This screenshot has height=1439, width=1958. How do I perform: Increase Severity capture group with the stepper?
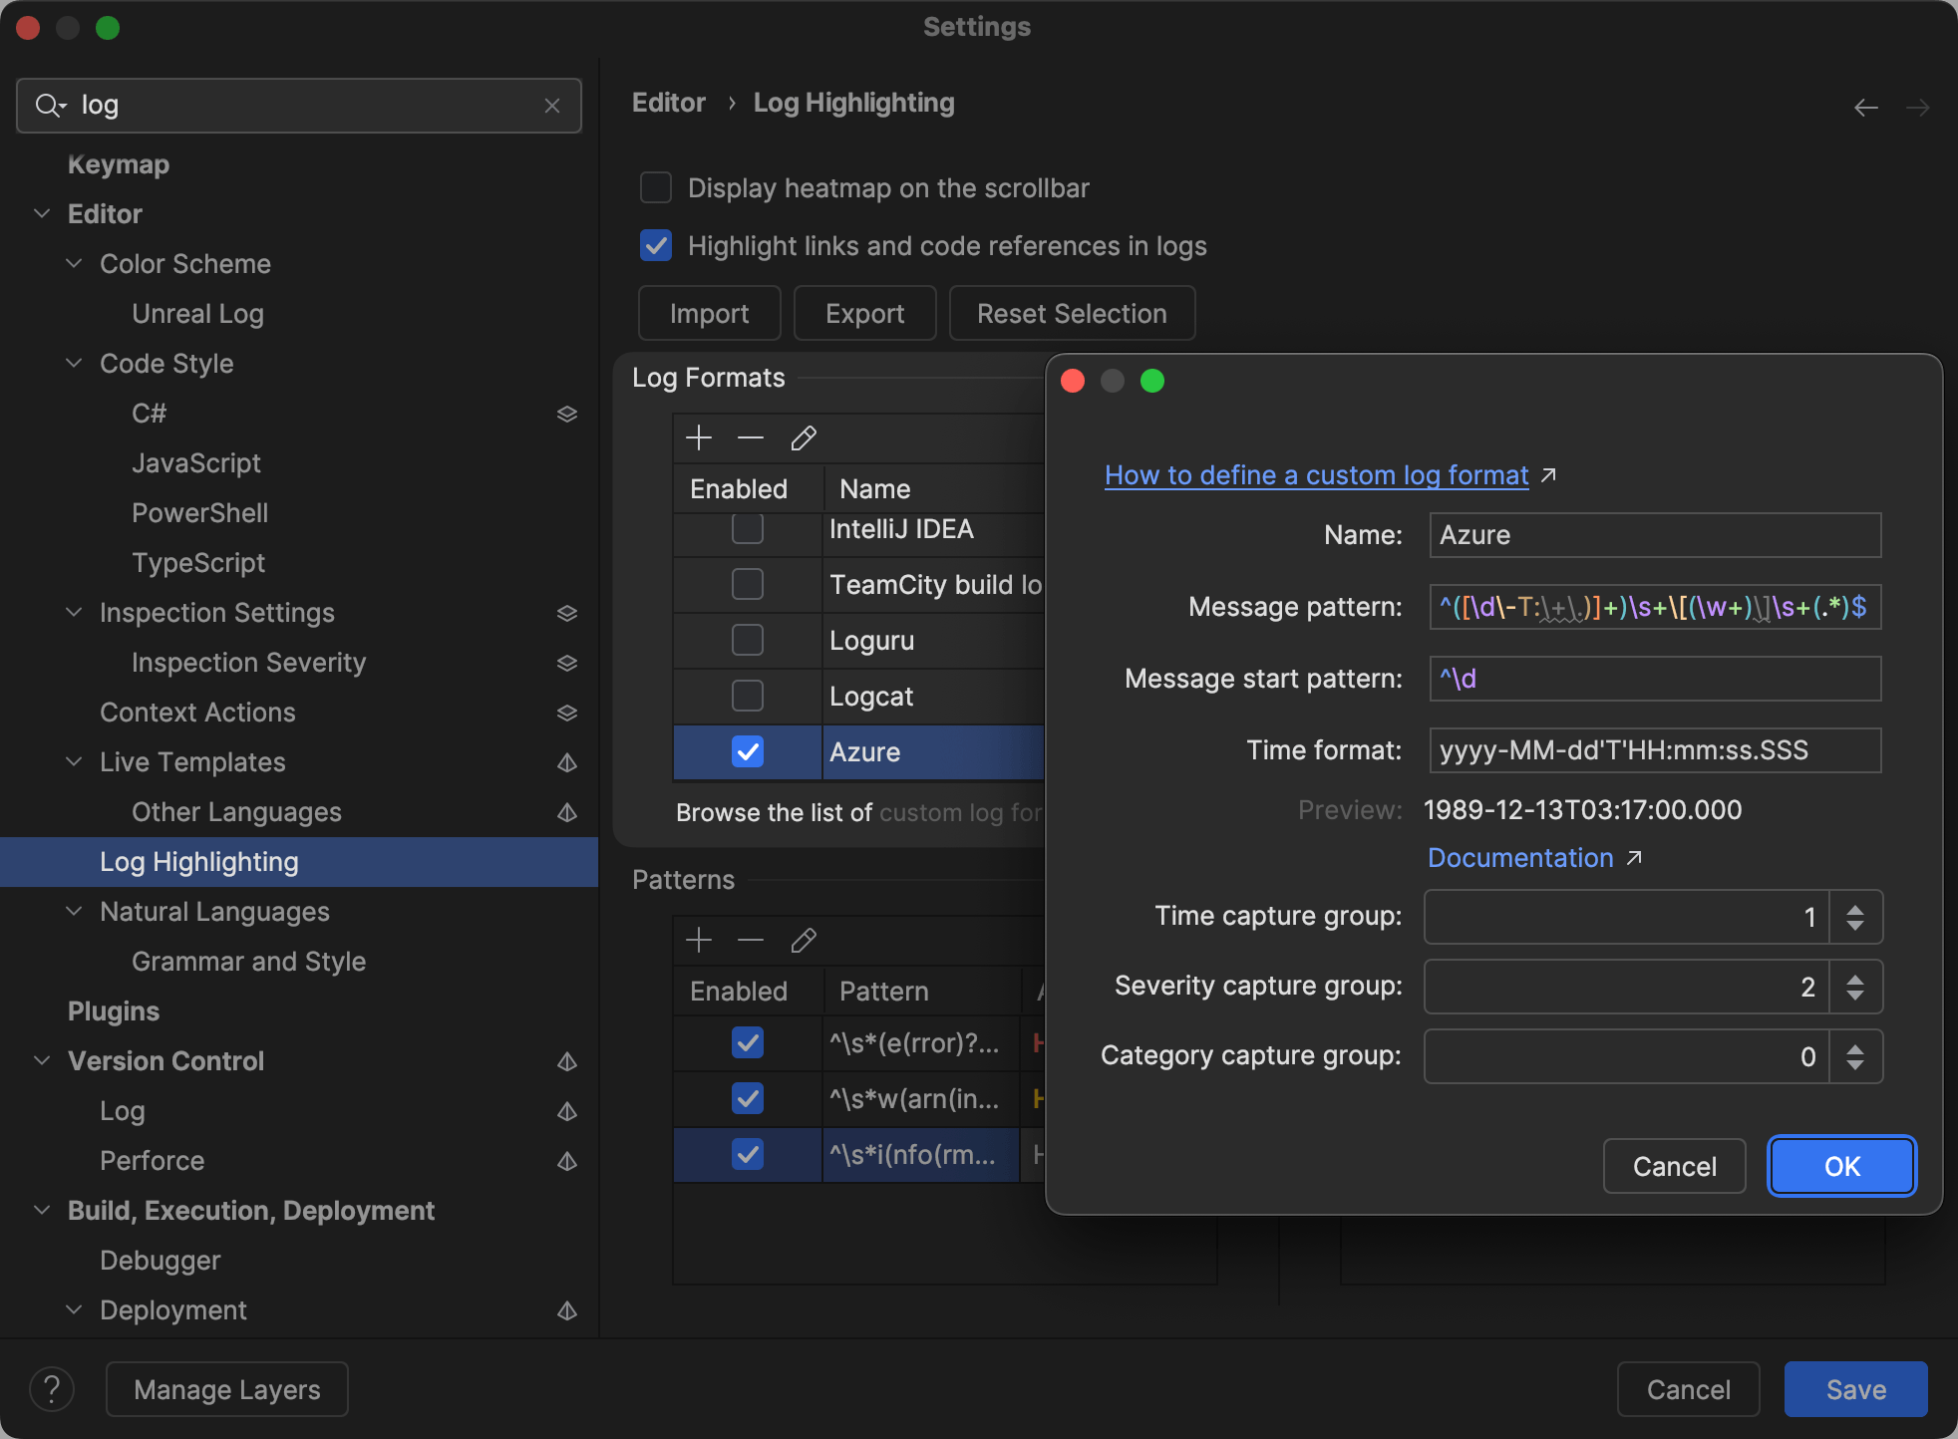click(1856, 979)
